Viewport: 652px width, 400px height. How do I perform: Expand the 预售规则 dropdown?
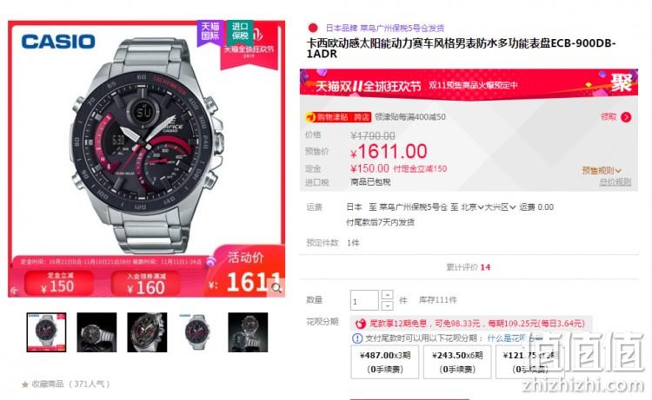point(602,171)
